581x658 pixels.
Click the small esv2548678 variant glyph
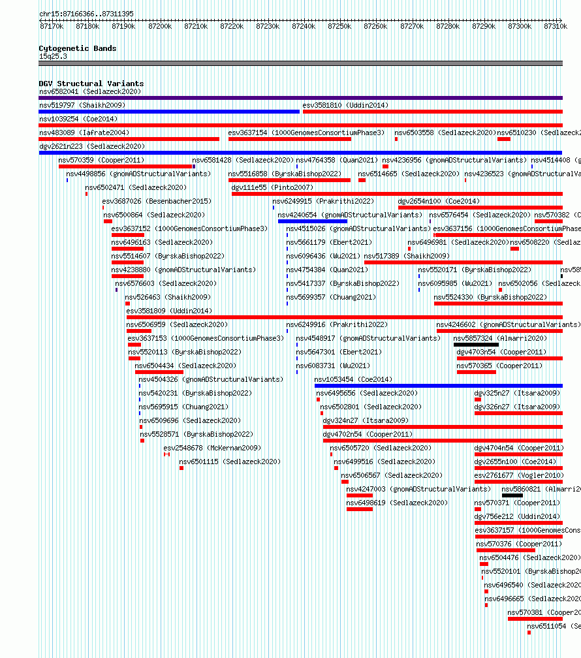[166, 454]
